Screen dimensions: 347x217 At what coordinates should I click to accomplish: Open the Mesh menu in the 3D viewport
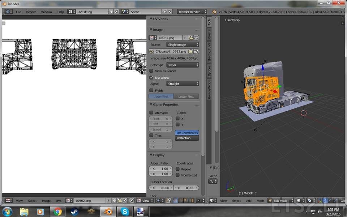click(x=261, y=200)
